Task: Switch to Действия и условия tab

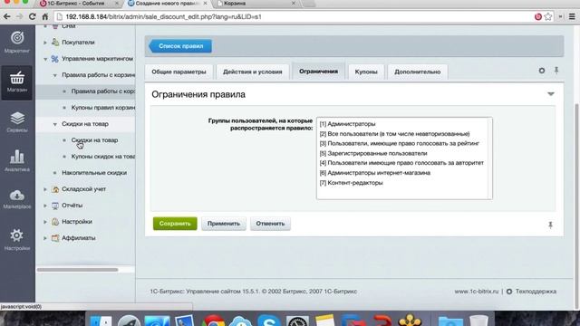Action: (x=252, y=72)
